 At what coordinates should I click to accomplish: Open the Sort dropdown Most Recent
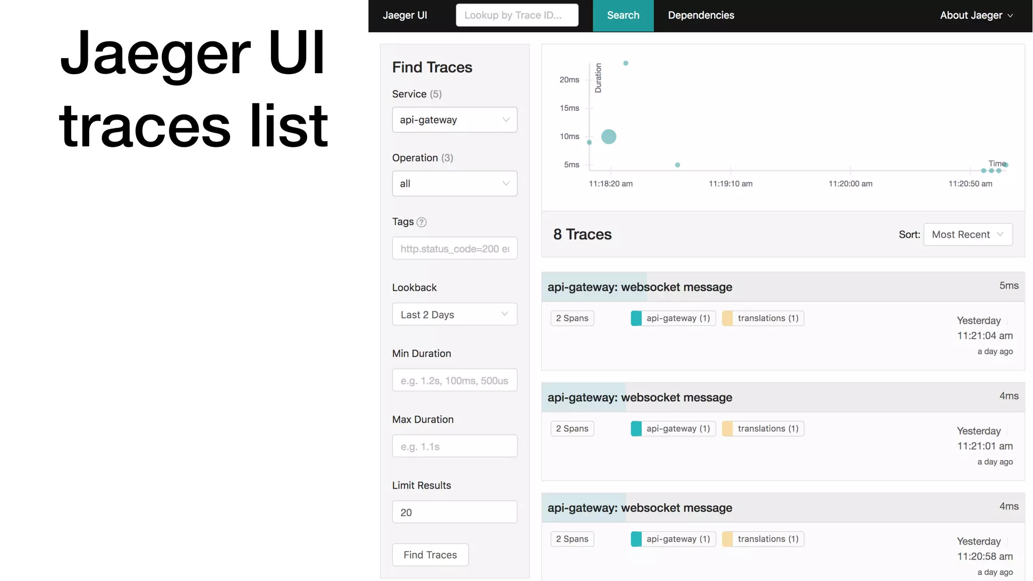(x=968, y=235)
